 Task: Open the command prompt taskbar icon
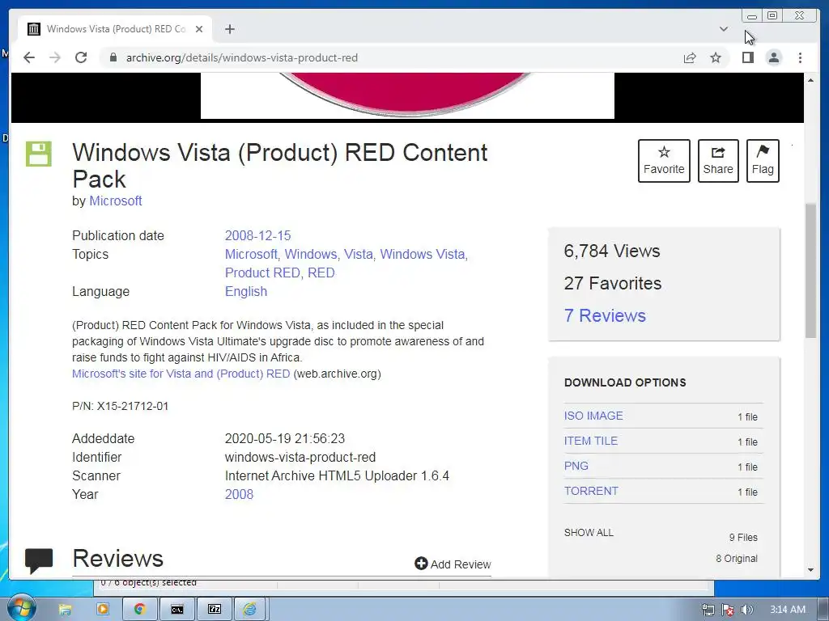click(x=177, y=610)
